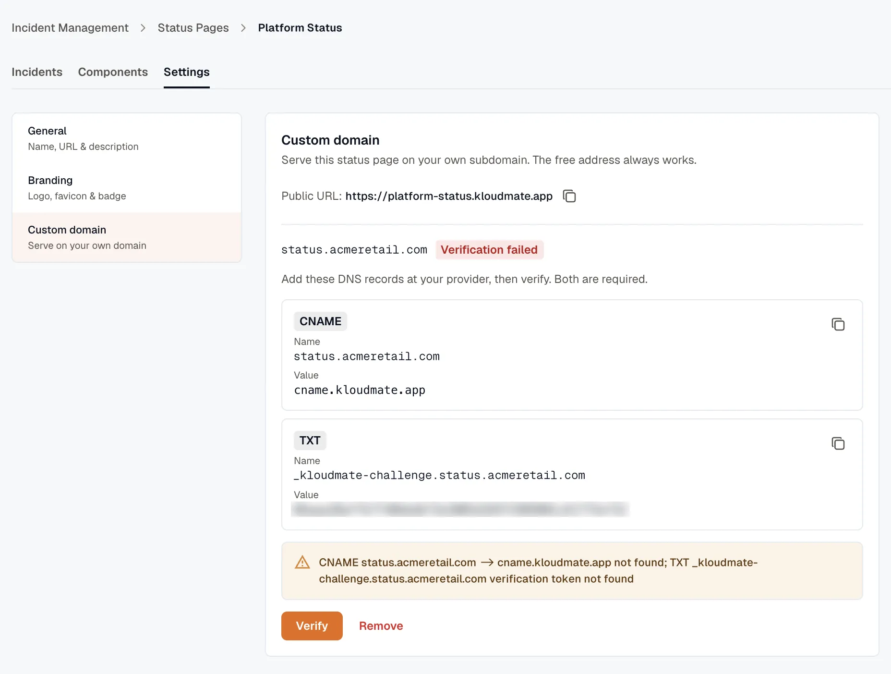Open Branding settings section
This screenshot has height=674, width=891.
click(127, 188)
